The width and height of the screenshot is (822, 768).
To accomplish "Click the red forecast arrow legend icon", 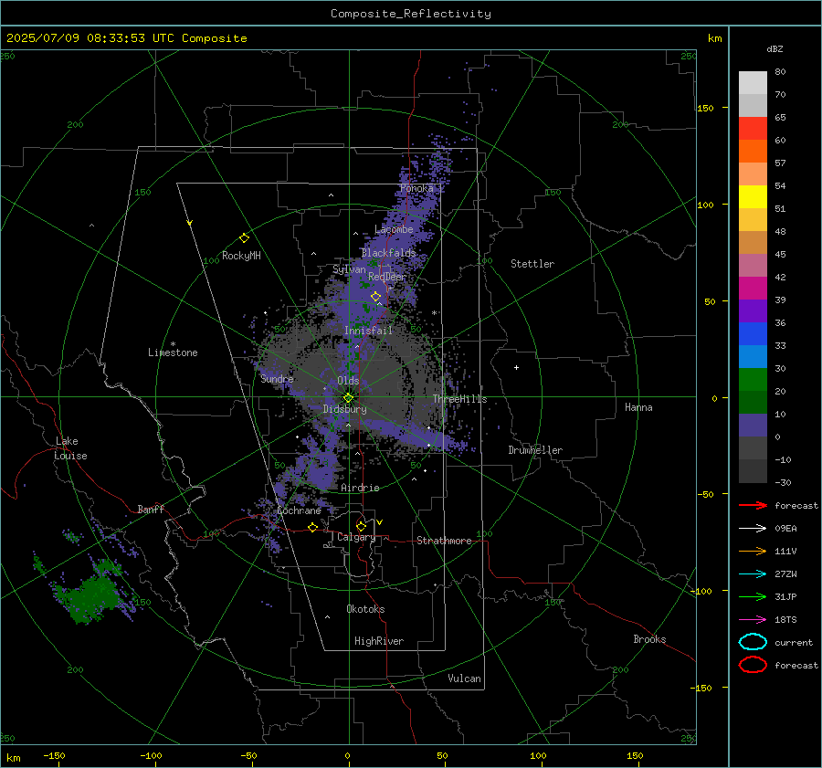I will coord(753,505).
